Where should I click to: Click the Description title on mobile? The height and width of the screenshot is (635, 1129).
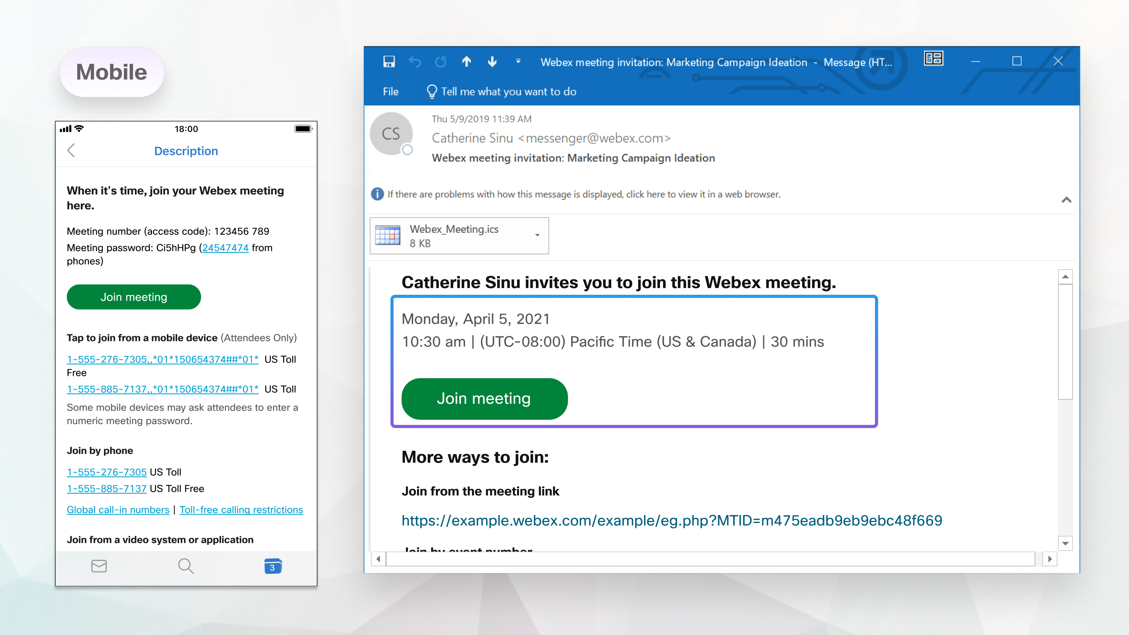[x=186, y=151]
